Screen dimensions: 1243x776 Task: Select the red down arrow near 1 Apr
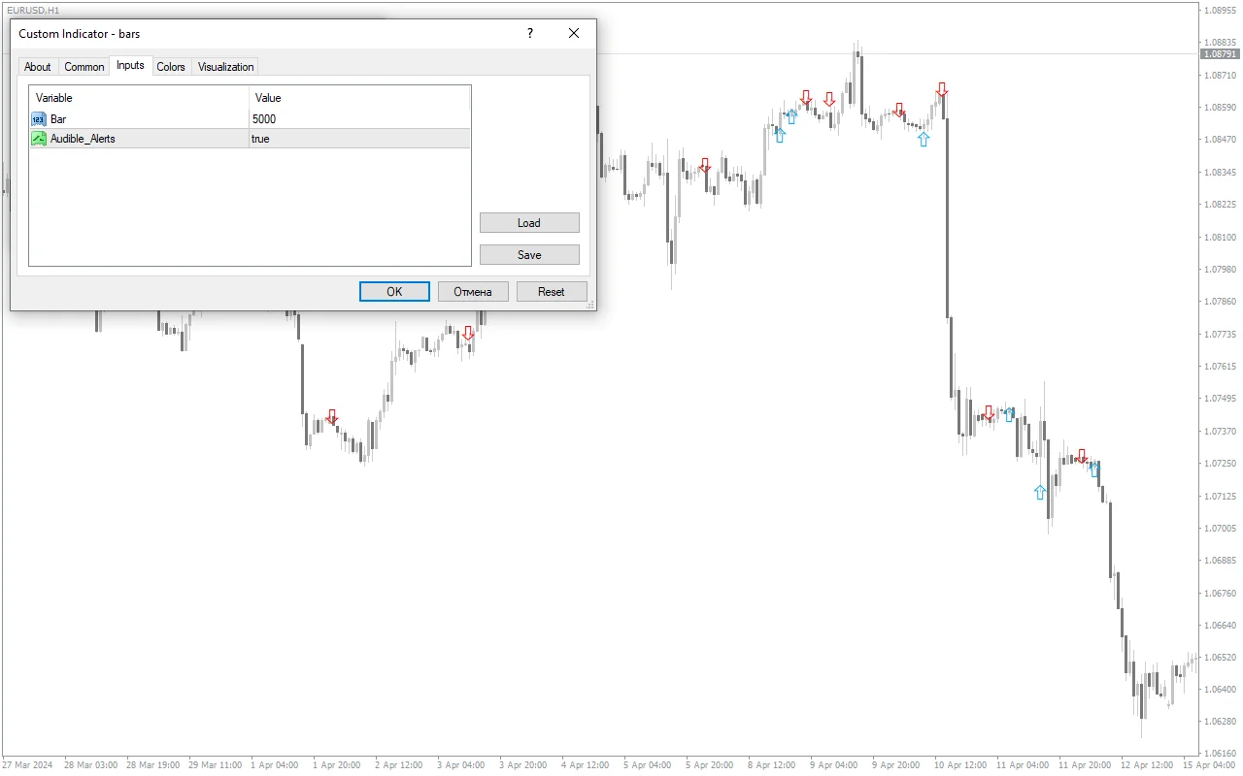[x=332, y=416]
